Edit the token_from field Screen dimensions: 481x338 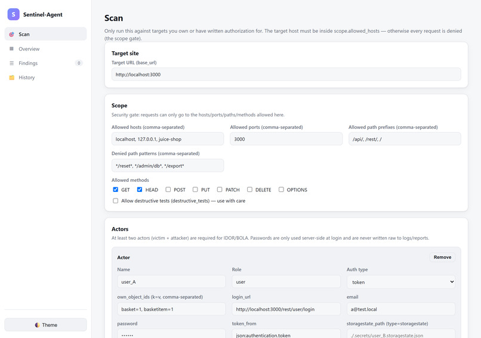[x=286, y=334]
